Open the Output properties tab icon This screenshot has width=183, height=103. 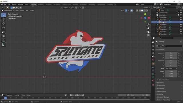(153, 49)
